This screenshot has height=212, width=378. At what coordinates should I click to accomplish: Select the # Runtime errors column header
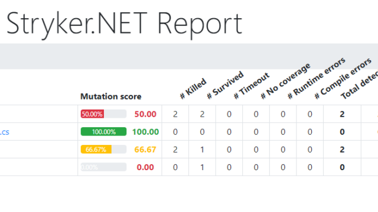pyautogui.click(x=317, y=78)
